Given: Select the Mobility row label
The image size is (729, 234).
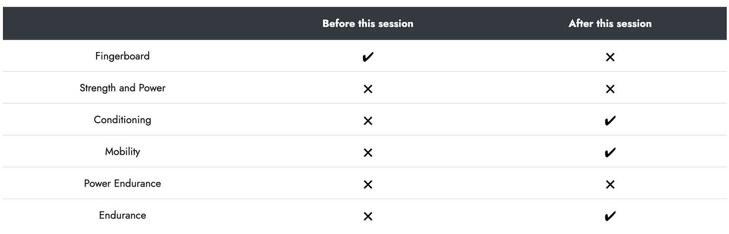Looking at the screenshot, I should pos(122,152).
